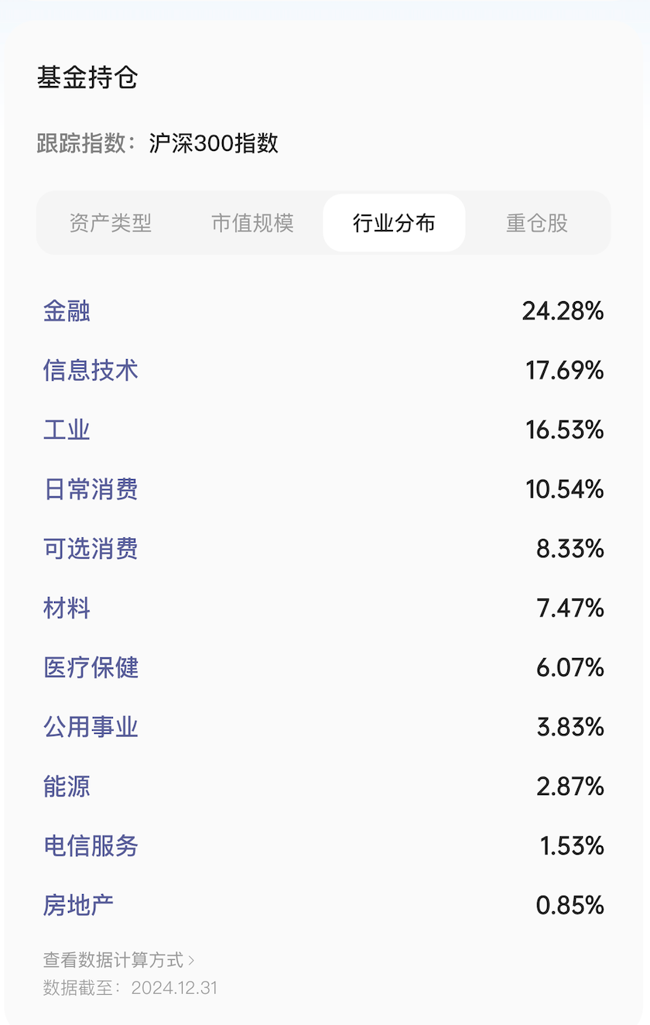Open the 信息技术 industry link
650x1025 pixels.
click(x=91, y=370)
